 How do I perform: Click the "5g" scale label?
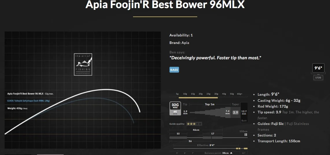click(177, 94)
